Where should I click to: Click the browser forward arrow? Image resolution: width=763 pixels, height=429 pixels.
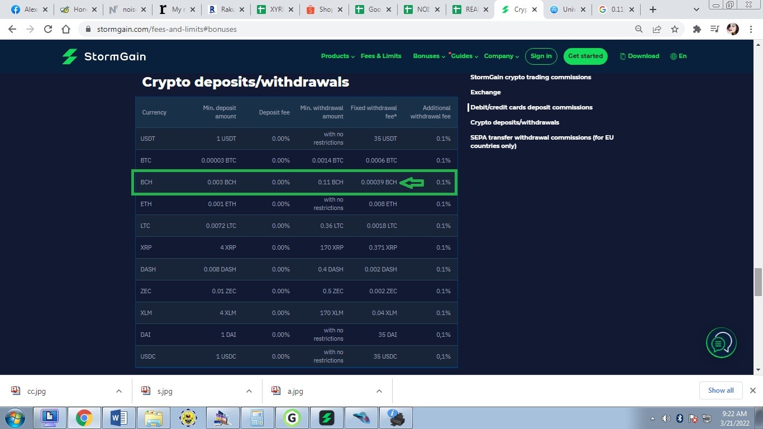coord(30,29)
